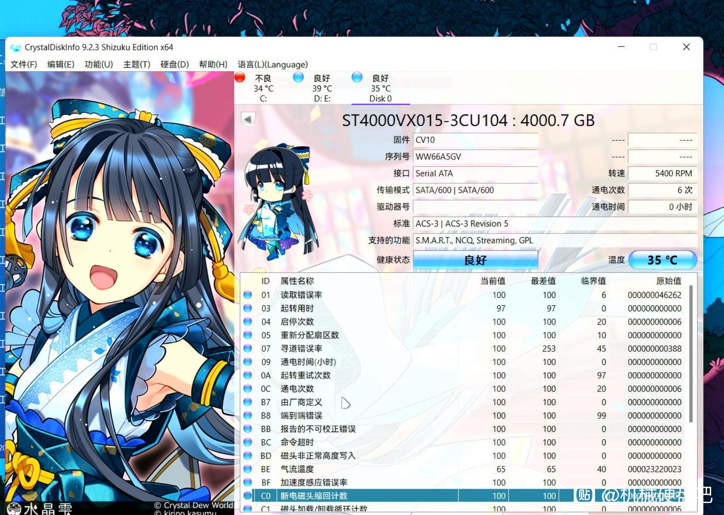Click the supported features S.M.A.R.T. field
Viewport: 724px width, 515px height.
point(555,241)
